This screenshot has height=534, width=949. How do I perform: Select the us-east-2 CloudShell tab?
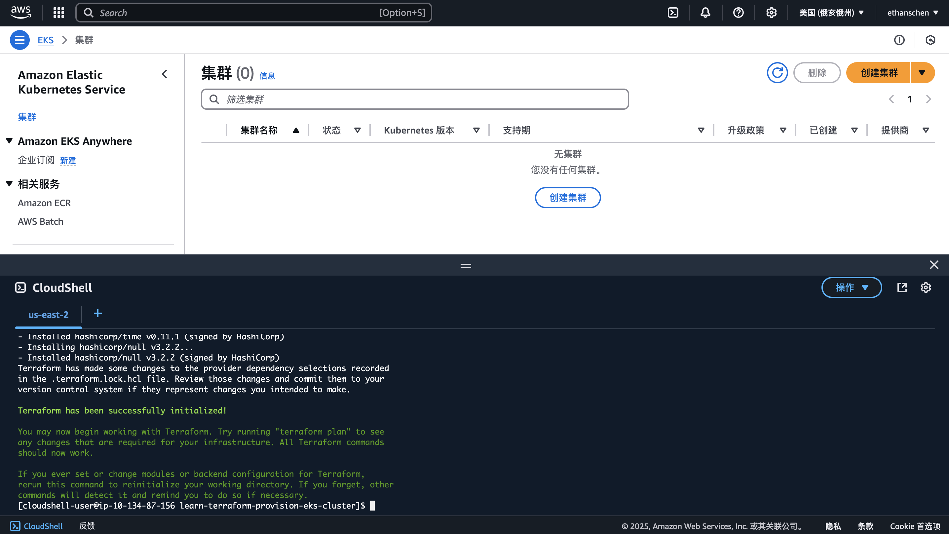(x=48, y=314)
